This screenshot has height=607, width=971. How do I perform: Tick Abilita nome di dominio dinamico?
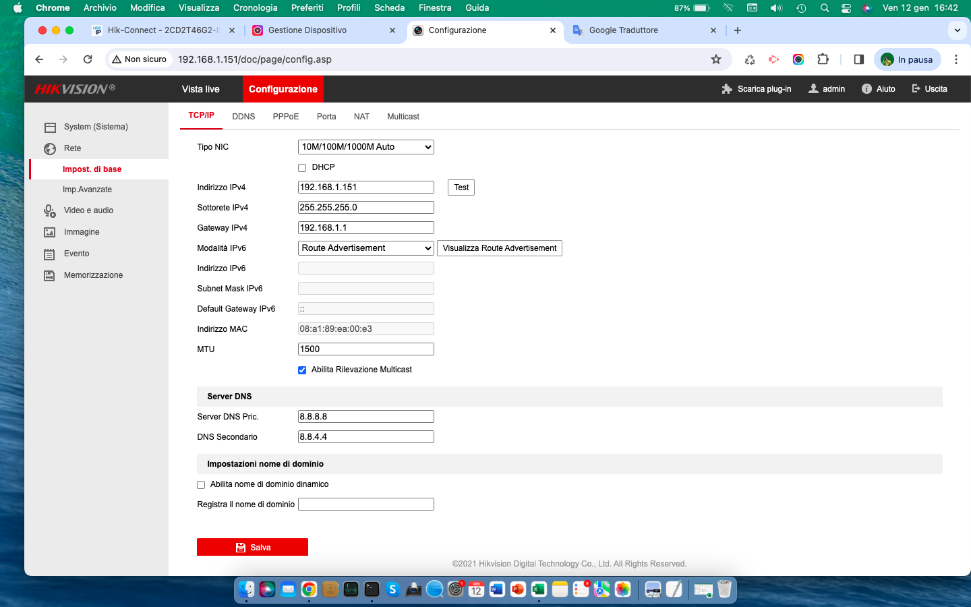click(x=201, y=485)
